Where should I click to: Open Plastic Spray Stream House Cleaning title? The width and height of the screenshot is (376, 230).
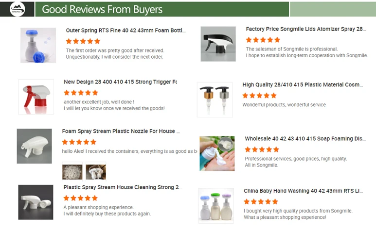tap(123, 187)
